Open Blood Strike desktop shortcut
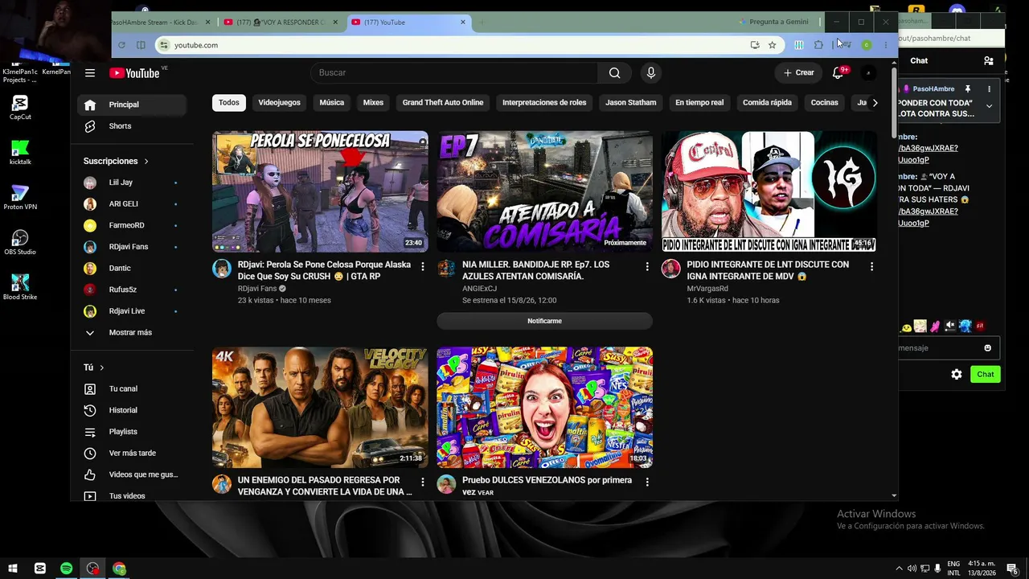The width and height of the screenshot is (1029, 579). pyautogui.click(x=20, y=288)
